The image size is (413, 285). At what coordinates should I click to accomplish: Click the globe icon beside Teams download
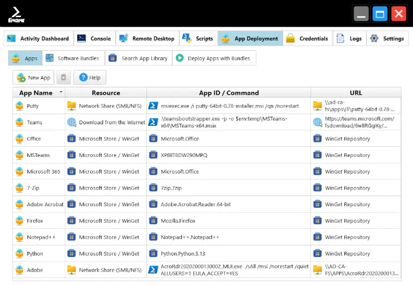click(x=71, y=123)
